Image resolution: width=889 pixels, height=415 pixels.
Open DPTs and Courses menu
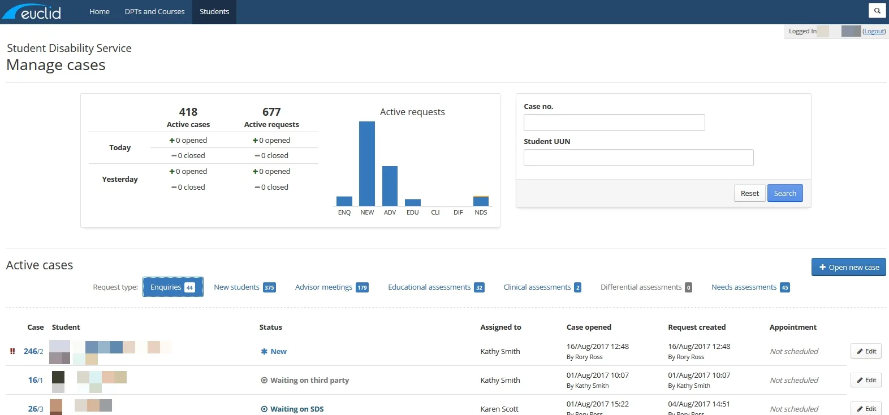pyautogui.click(x=154, y=11)
